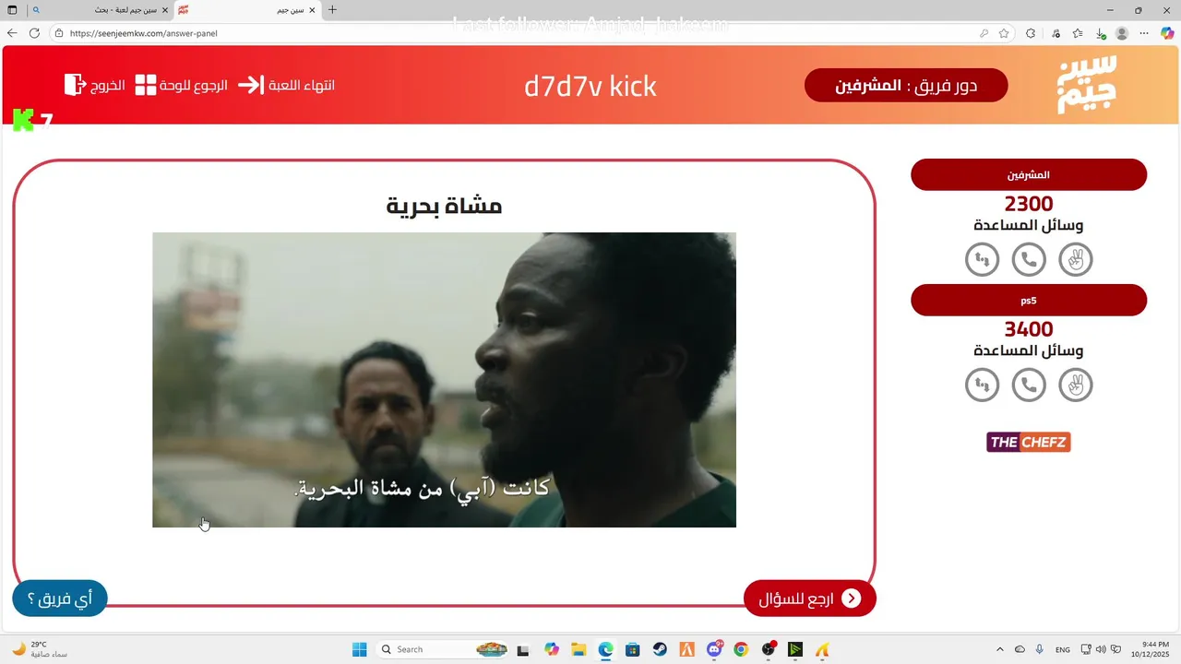Show hidden system tray icons
This screenshot has width=1181, height=664.
pyautogui.click(x=1000, y=649)
